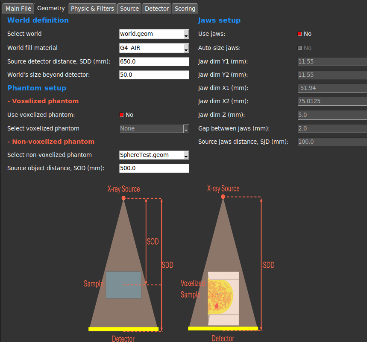This screenshot has height=342, width=367.
Task: Click the Jaw dim Y1 value field
Action: [332, 62]
